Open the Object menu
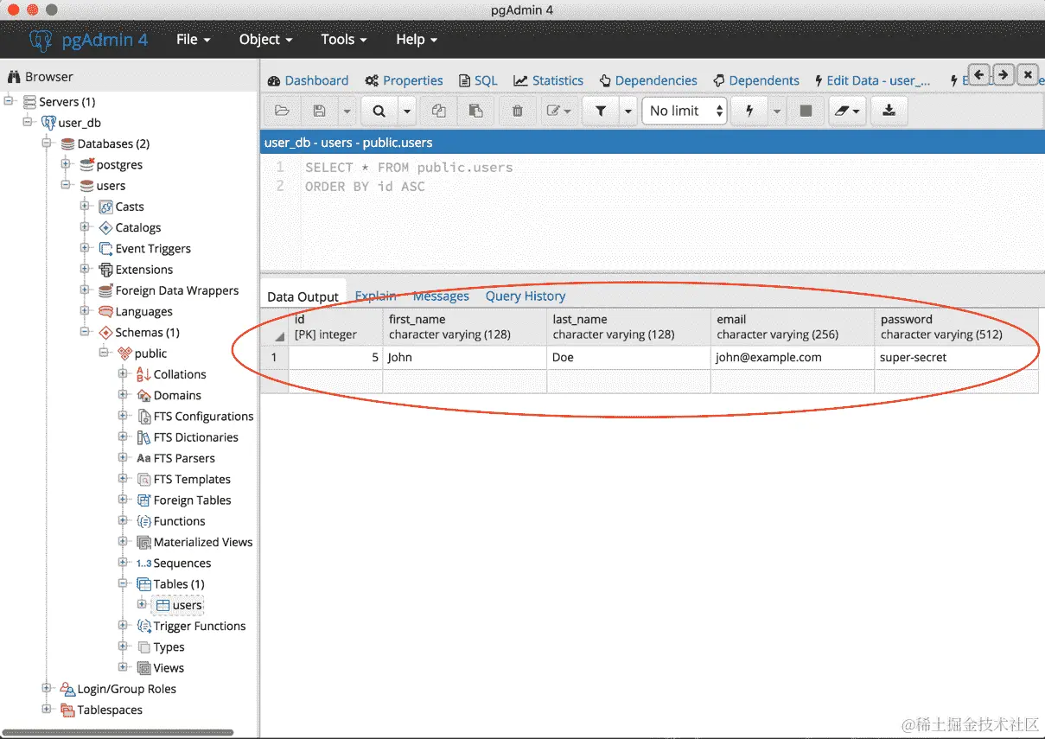1045x739 pixels. coord(265,40)
